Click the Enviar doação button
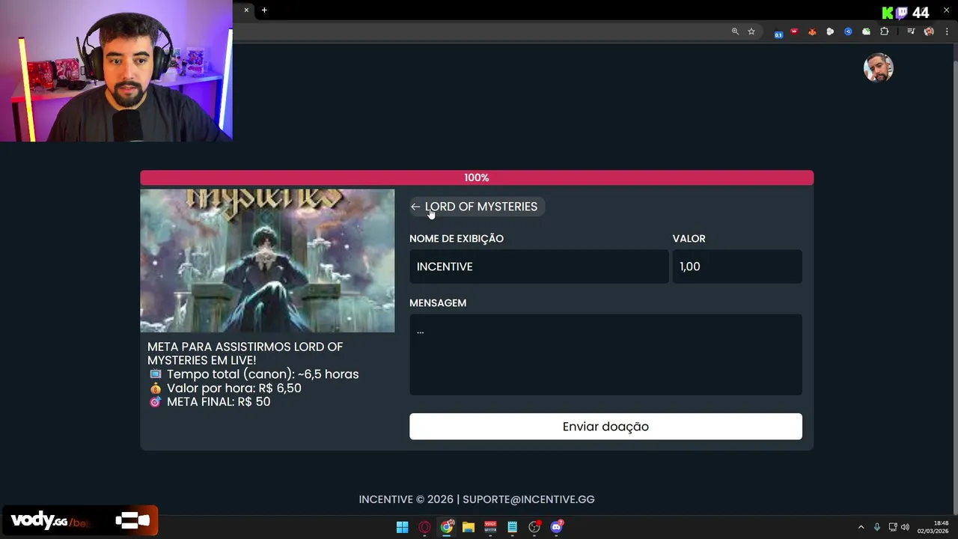This screenshot has height=539, width=958. (x=605, y=427)
